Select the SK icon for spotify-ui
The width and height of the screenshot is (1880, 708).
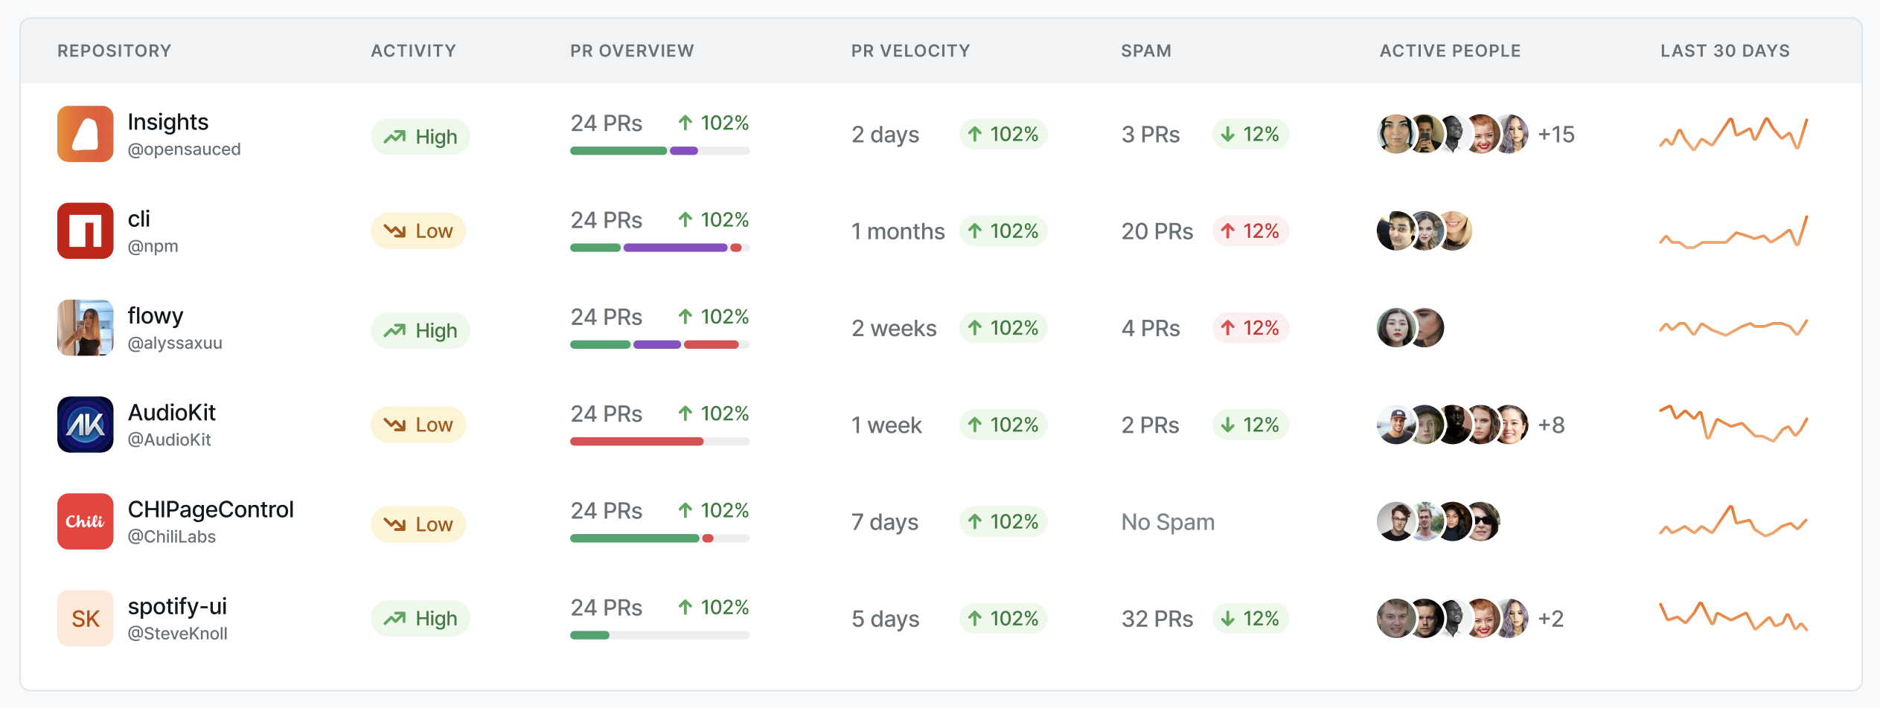(x=85, y=618)
